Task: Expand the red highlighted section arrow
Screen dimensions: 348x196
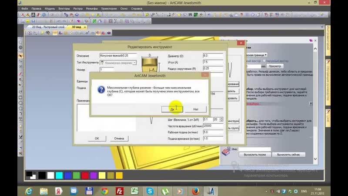Action: pos(311,104)
